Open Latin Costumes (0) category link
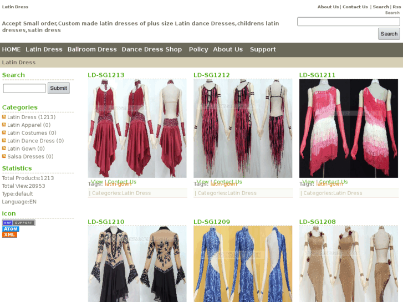This screenshot has height=302, width=403. click(x=32, y=133)
